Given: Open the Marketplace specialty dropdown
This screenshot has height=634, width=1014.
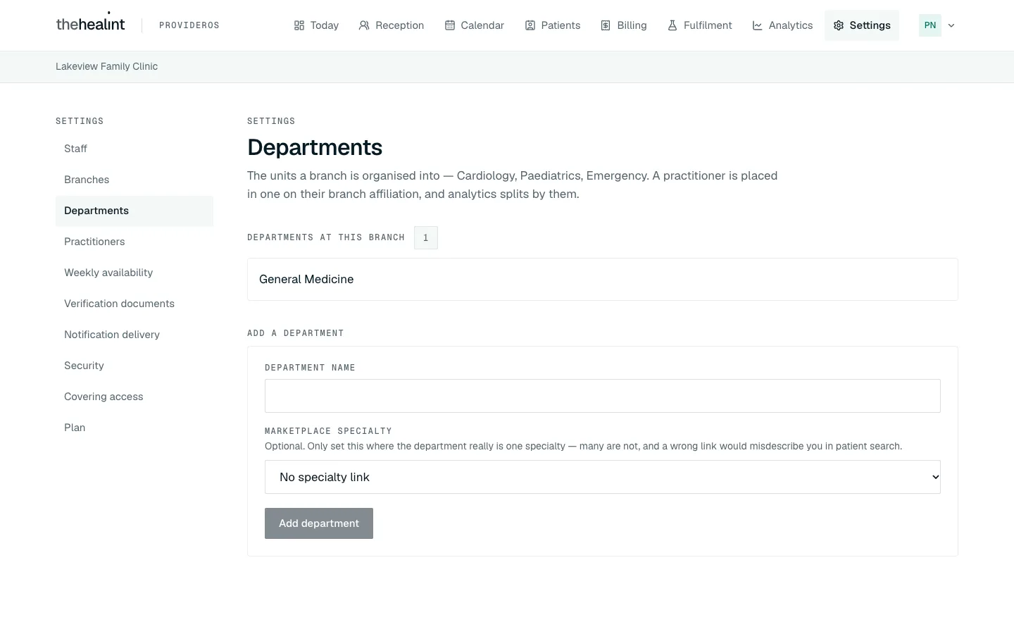Looking at the screenshot, I should tap(603, 477).
